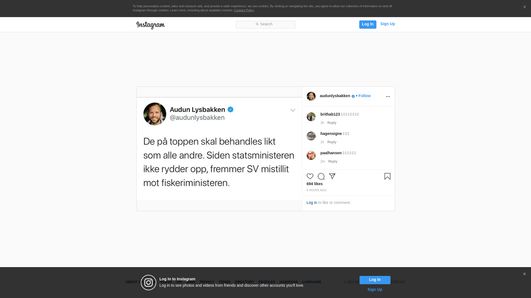Screen dimensions: 531x298
Task: Open the TERMS footer link
Action: (x=224, y=282)
